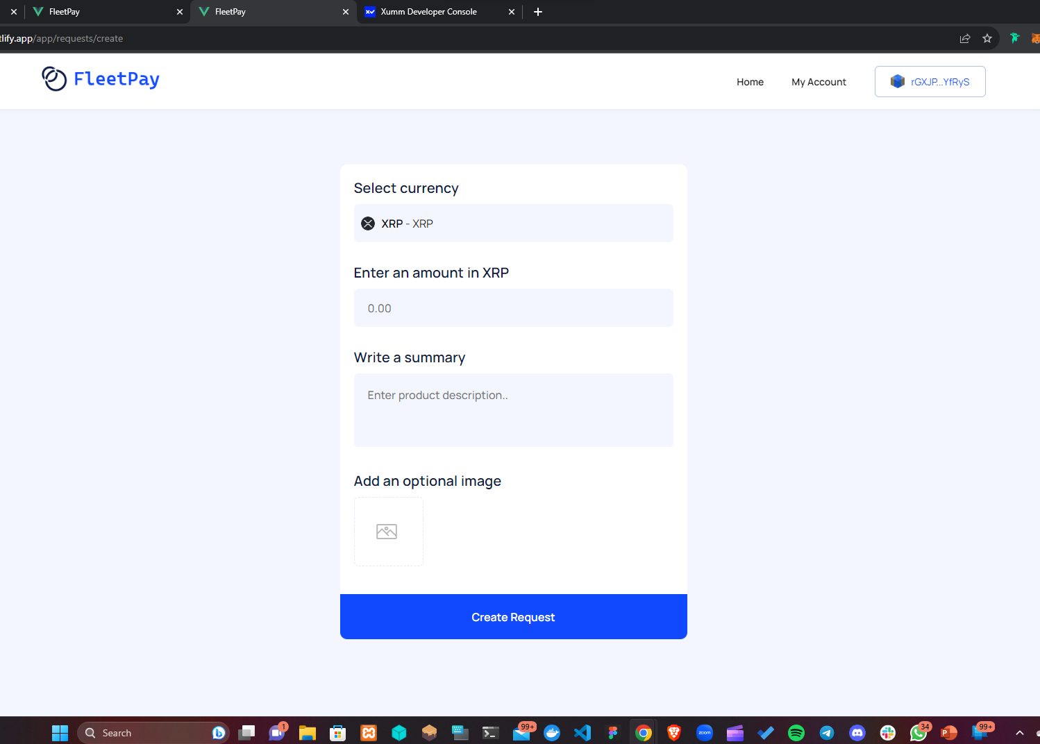Open the Windows Start menu

tap(60, 733)
